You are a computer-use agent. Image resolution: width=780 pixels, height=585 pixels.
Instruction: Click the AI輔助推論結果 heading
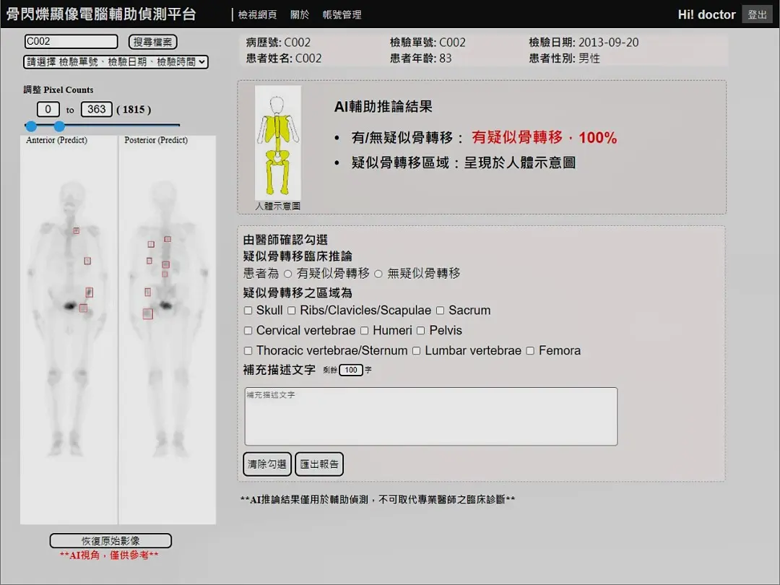tap(383, 106)
